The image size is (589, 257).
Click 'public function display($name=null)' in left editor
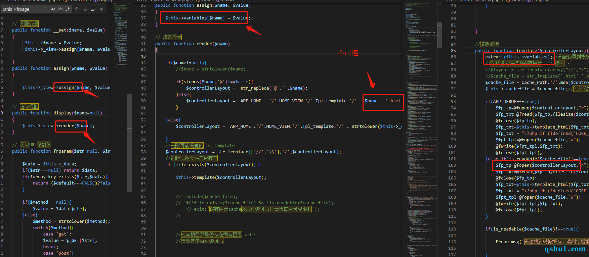(x=57, y=113)
